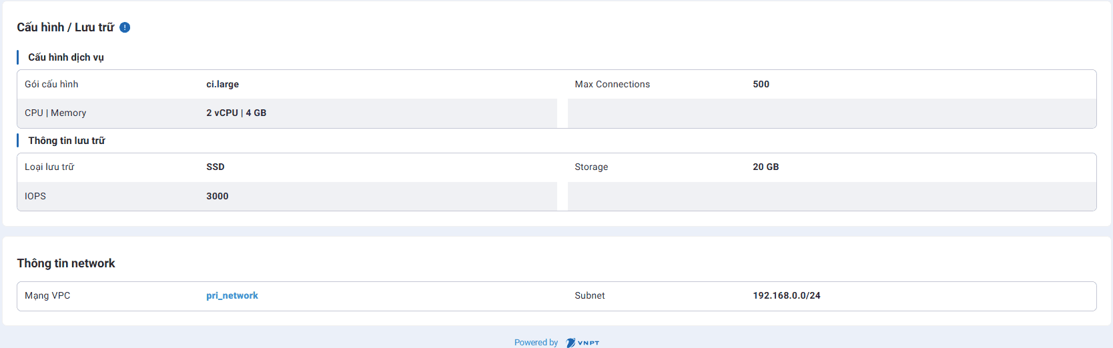Select the IOPS value 3000
Image resolution: width=1113 pixels, height=348 pixels.
pyautogui.click(x=217, y=196)
